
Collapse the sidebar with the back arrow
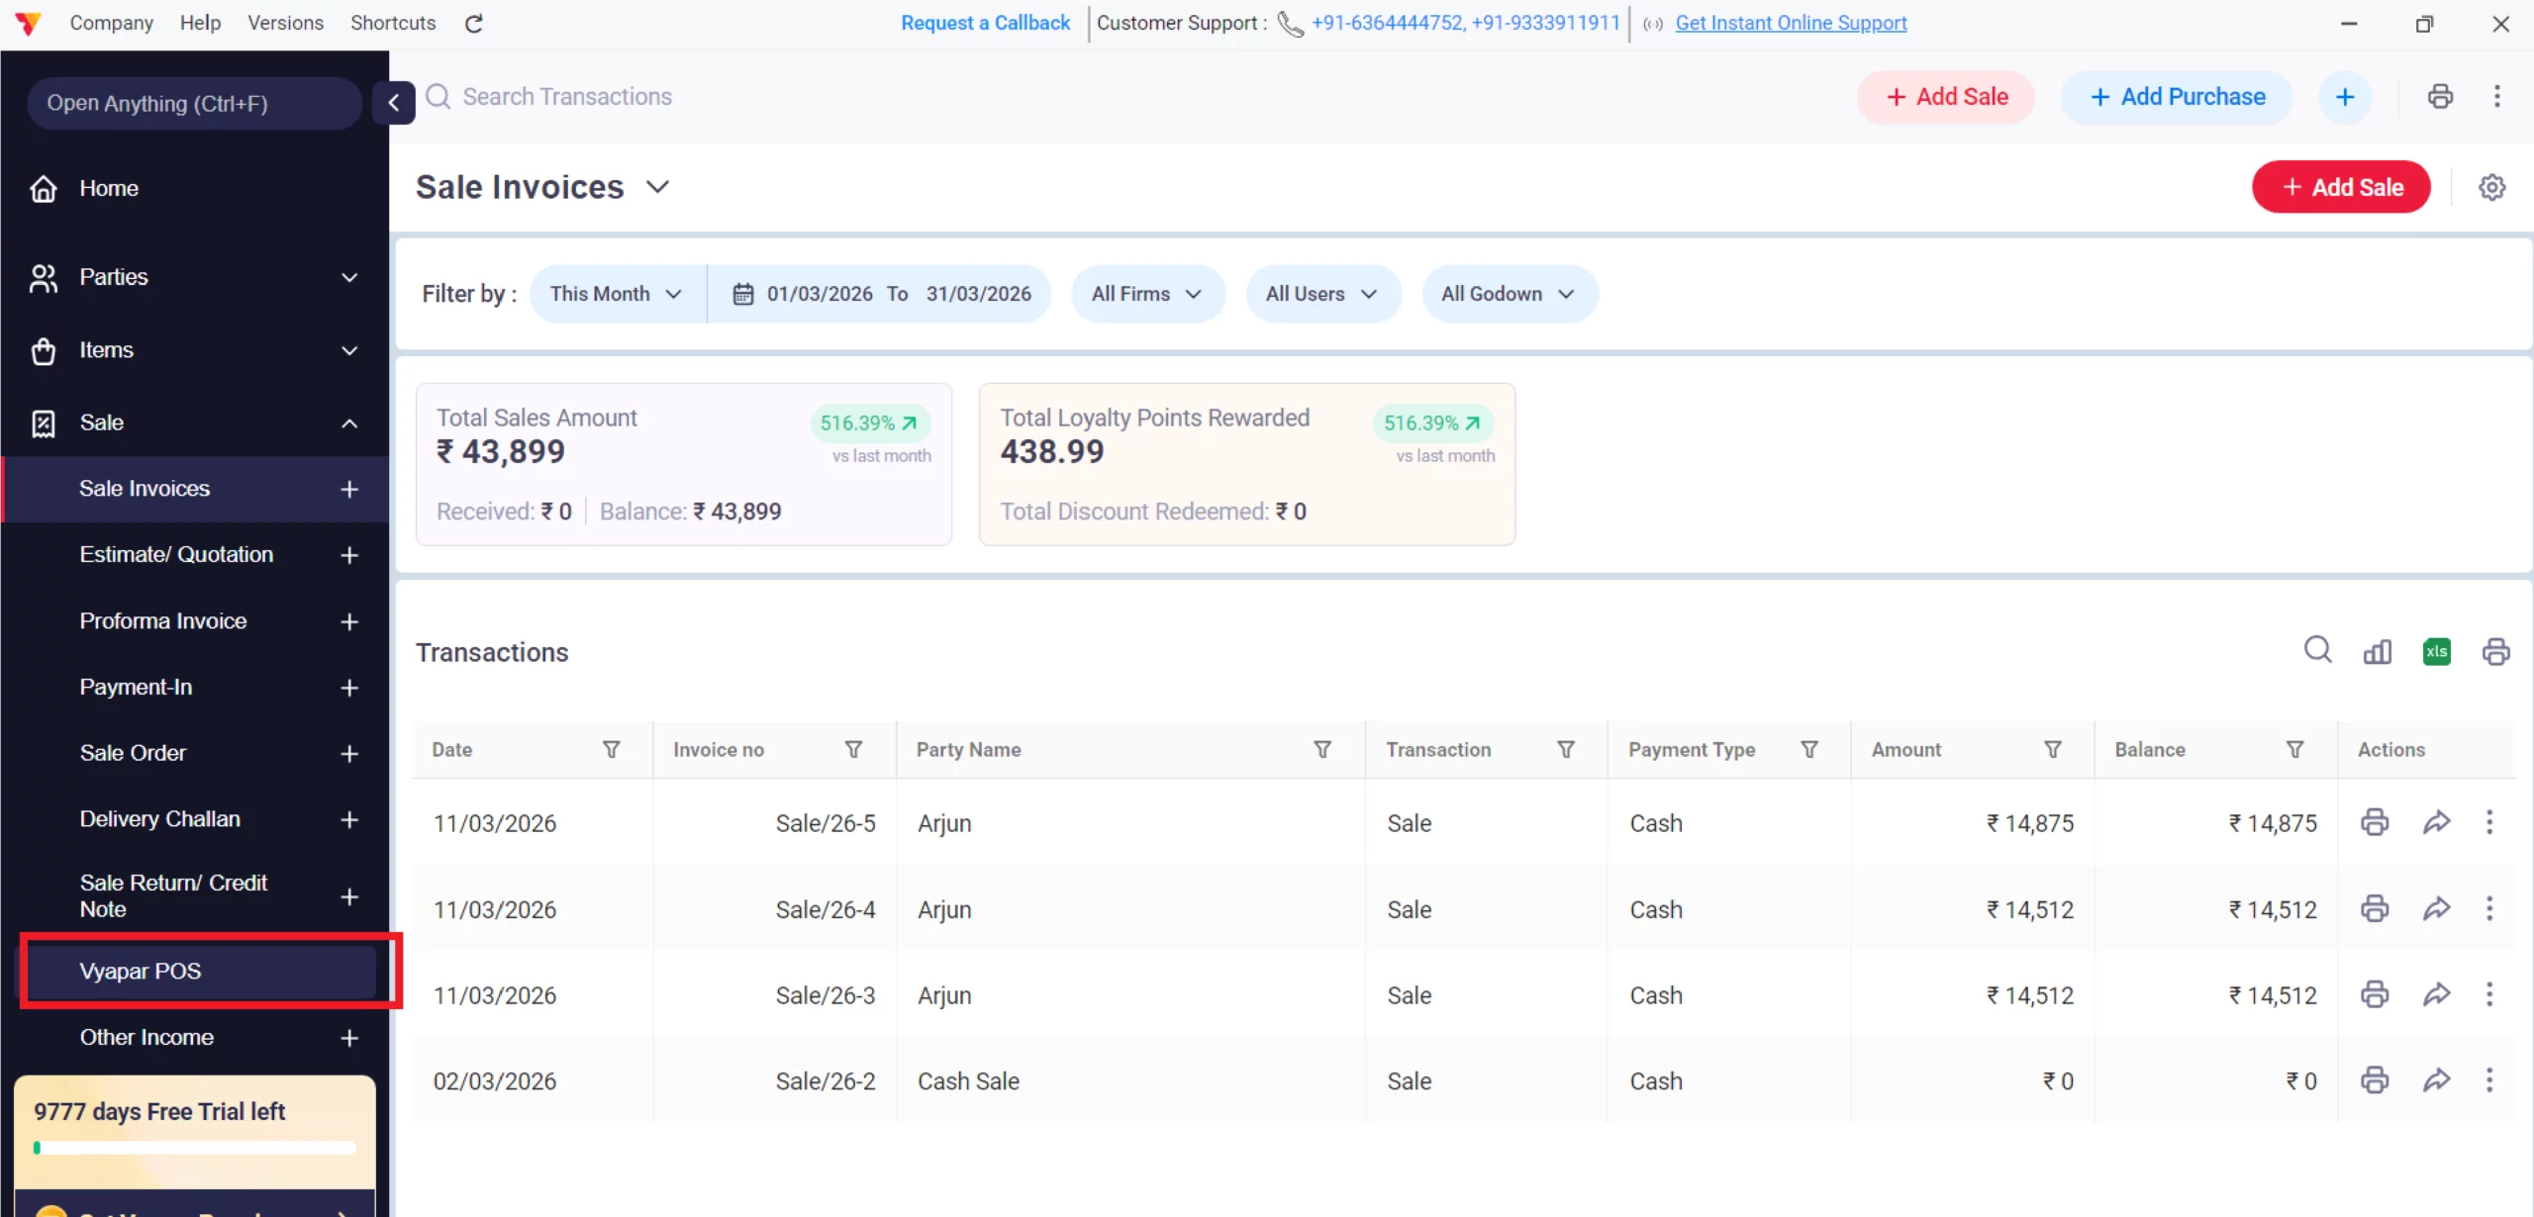coord(394,103)
